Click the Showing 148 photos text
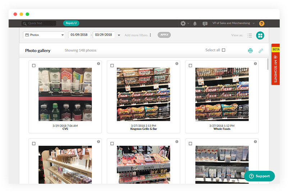288x192 pixels. tap(81, 51)
